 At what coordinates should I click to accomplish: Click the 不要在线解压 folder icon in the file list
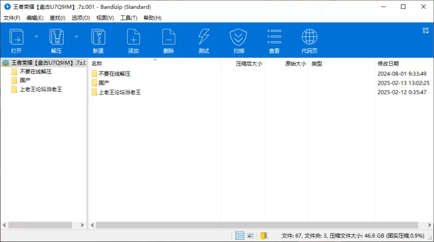click(94, 74)
